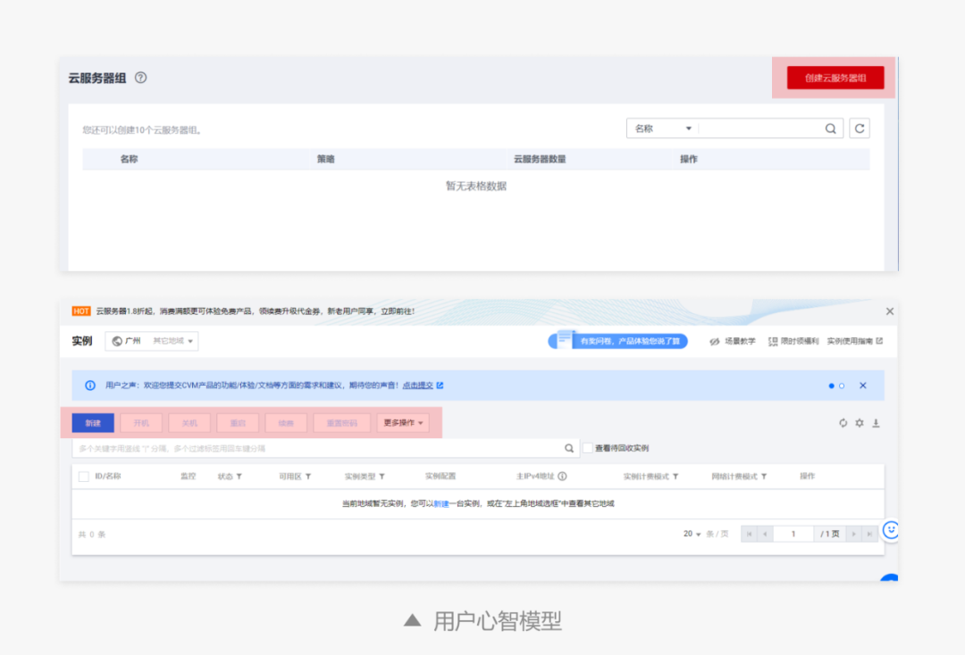
Task: Click external-link icon after 点击提交
Action: [x=440, y=386]
